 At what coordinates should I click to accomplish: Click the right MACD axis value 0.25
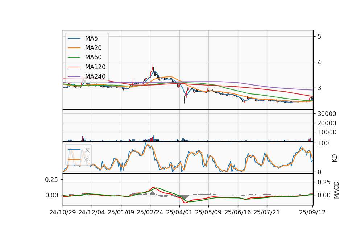click(x=324, y=182)
